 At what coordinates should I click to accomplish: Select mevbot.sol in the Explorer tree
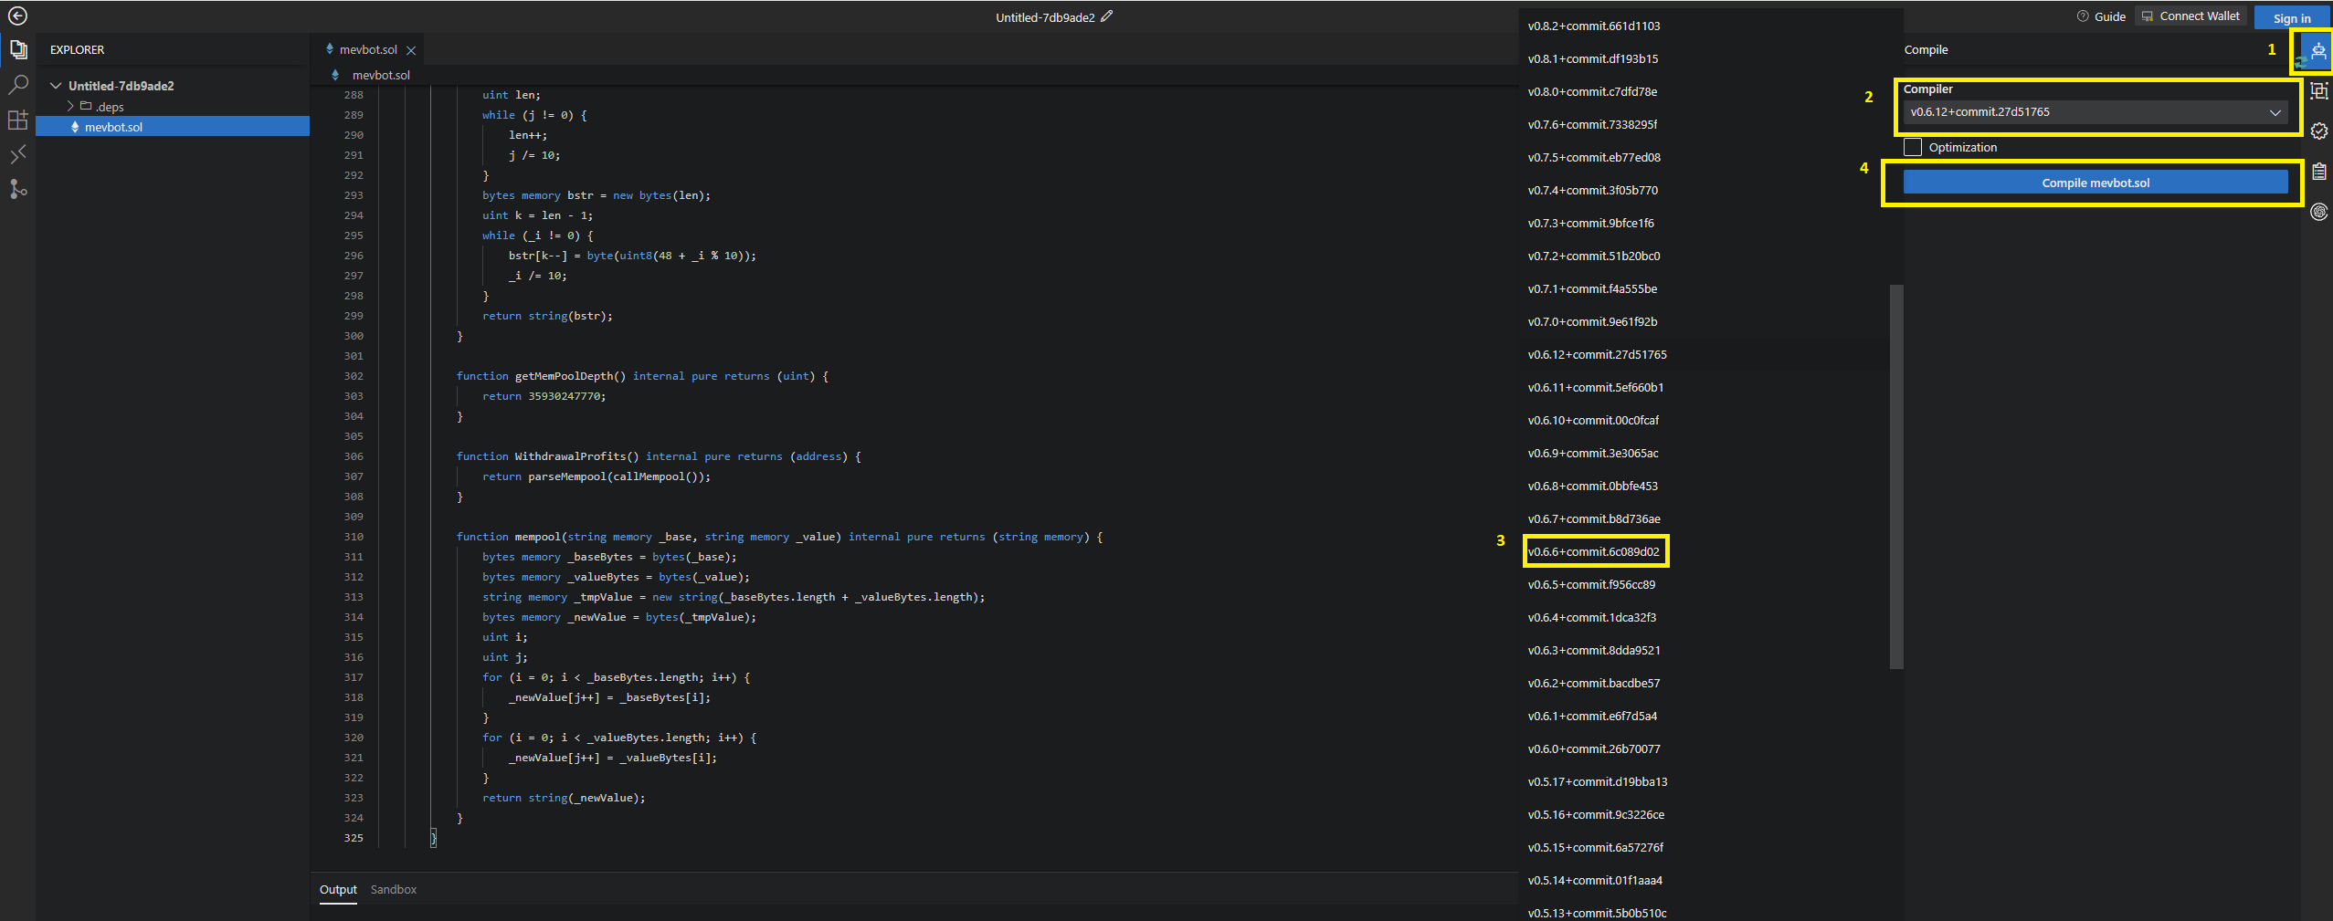pos(173,127)
